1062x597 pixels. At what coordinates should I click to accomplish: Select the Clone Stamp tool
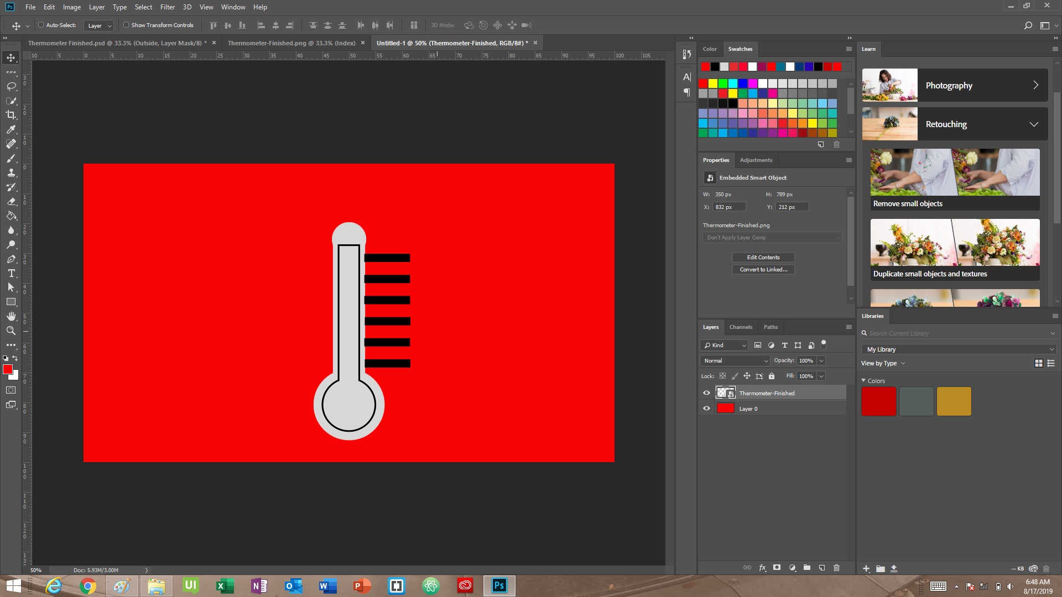click(11, 172)
